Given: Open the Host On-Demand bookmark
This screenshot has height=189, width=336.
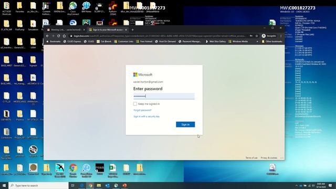Looking at the screenshot, I should click(165, 41).
